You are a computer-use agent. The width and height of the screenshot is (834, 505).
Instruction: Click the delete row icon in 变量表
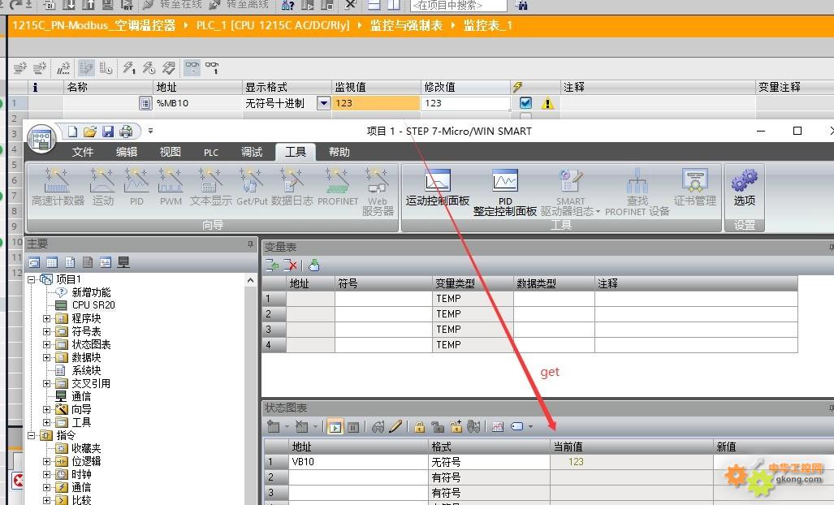pos(290,265)
